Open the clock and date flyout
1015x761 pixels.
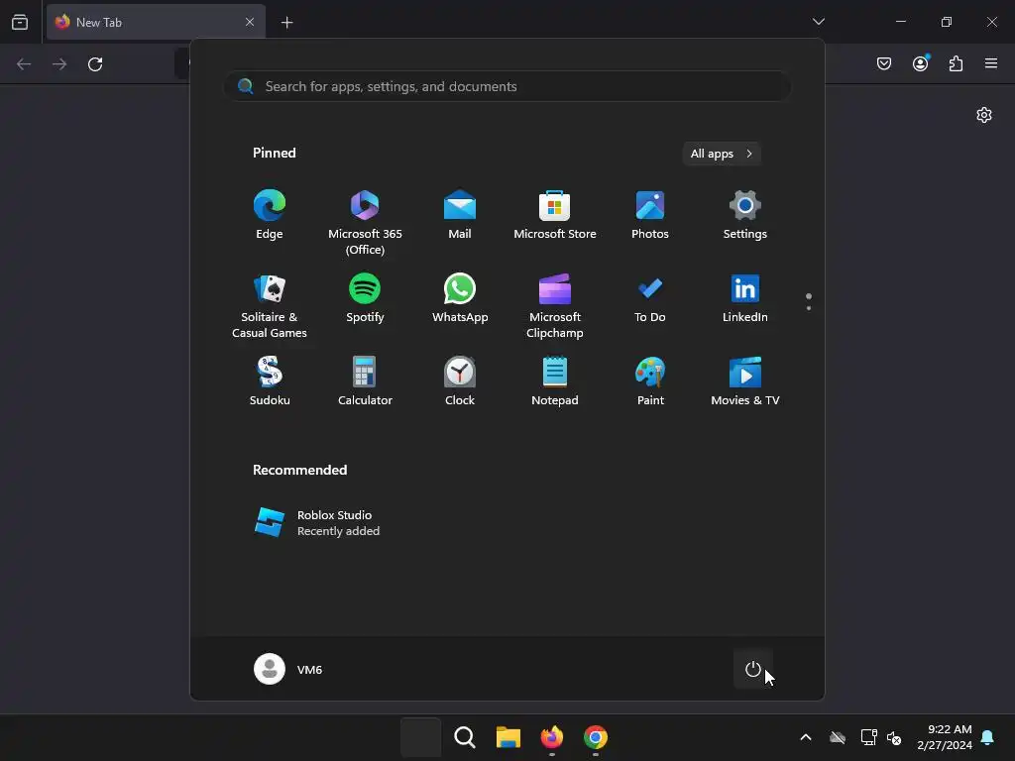945,737
